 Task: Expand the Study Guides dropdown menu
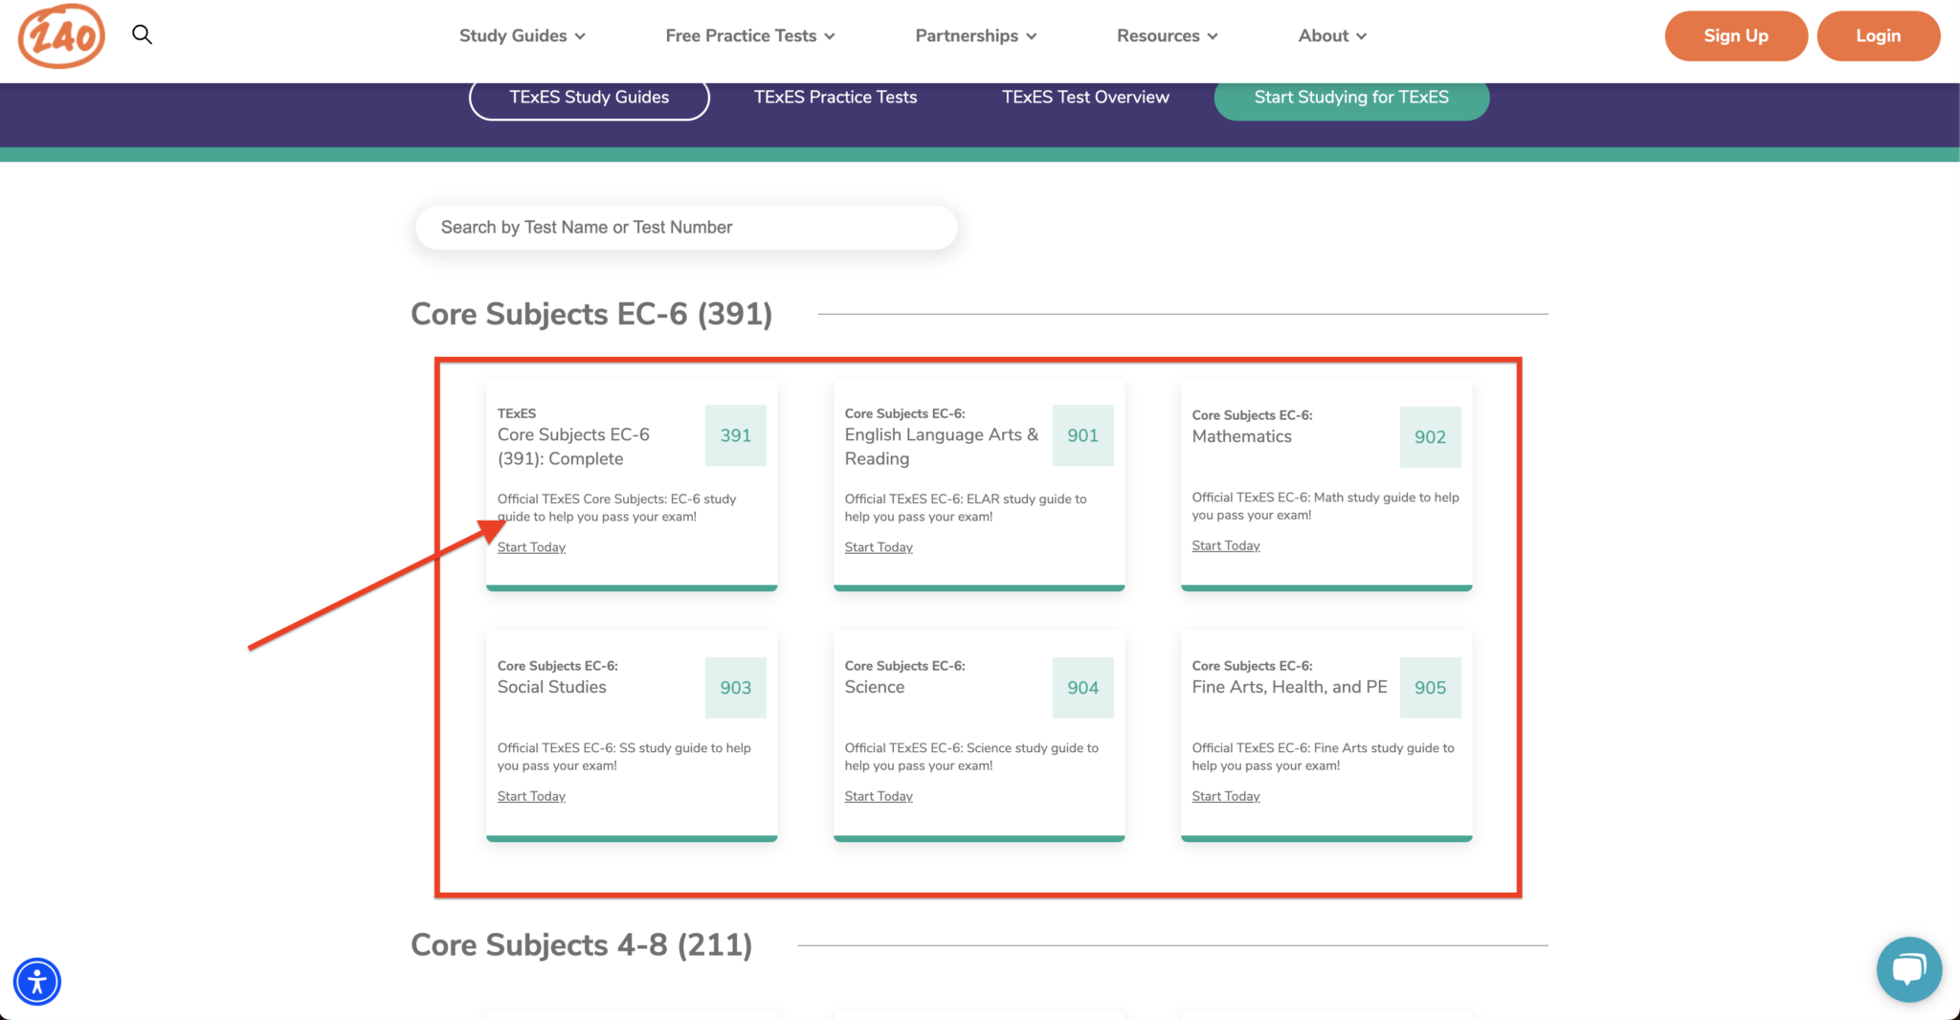tap(522, 36)
